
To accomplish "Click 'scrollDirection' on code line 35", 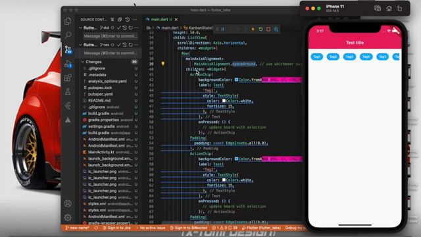I will coord(194,43).
